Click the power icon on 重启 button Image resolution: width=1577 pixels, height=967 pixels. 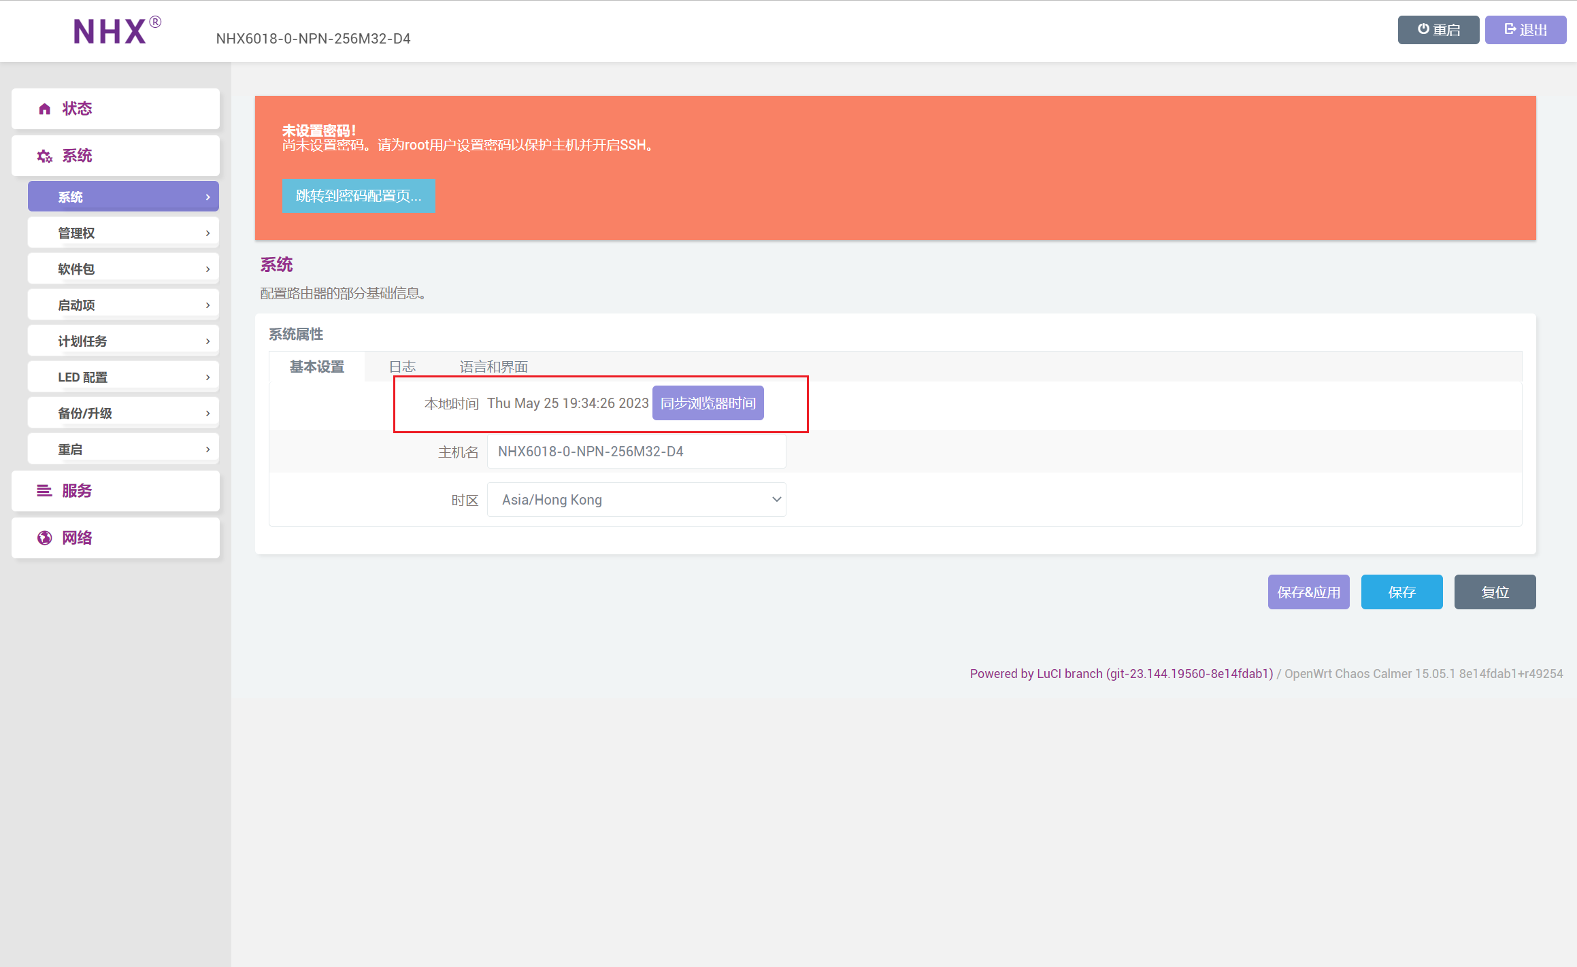point(1423,29)
